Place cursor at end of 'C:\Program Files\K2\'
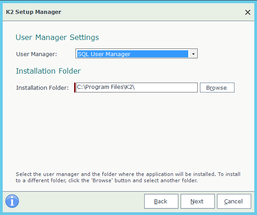 (135, 87)
